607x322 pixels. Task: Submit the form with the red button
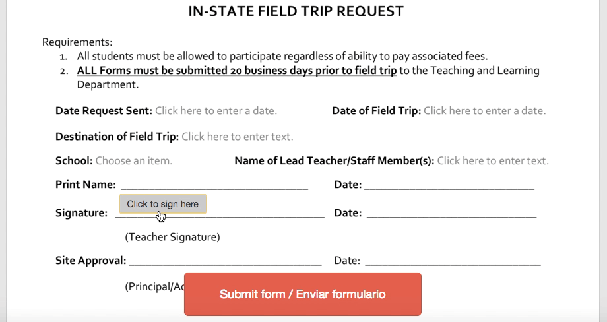coord(303,294)
